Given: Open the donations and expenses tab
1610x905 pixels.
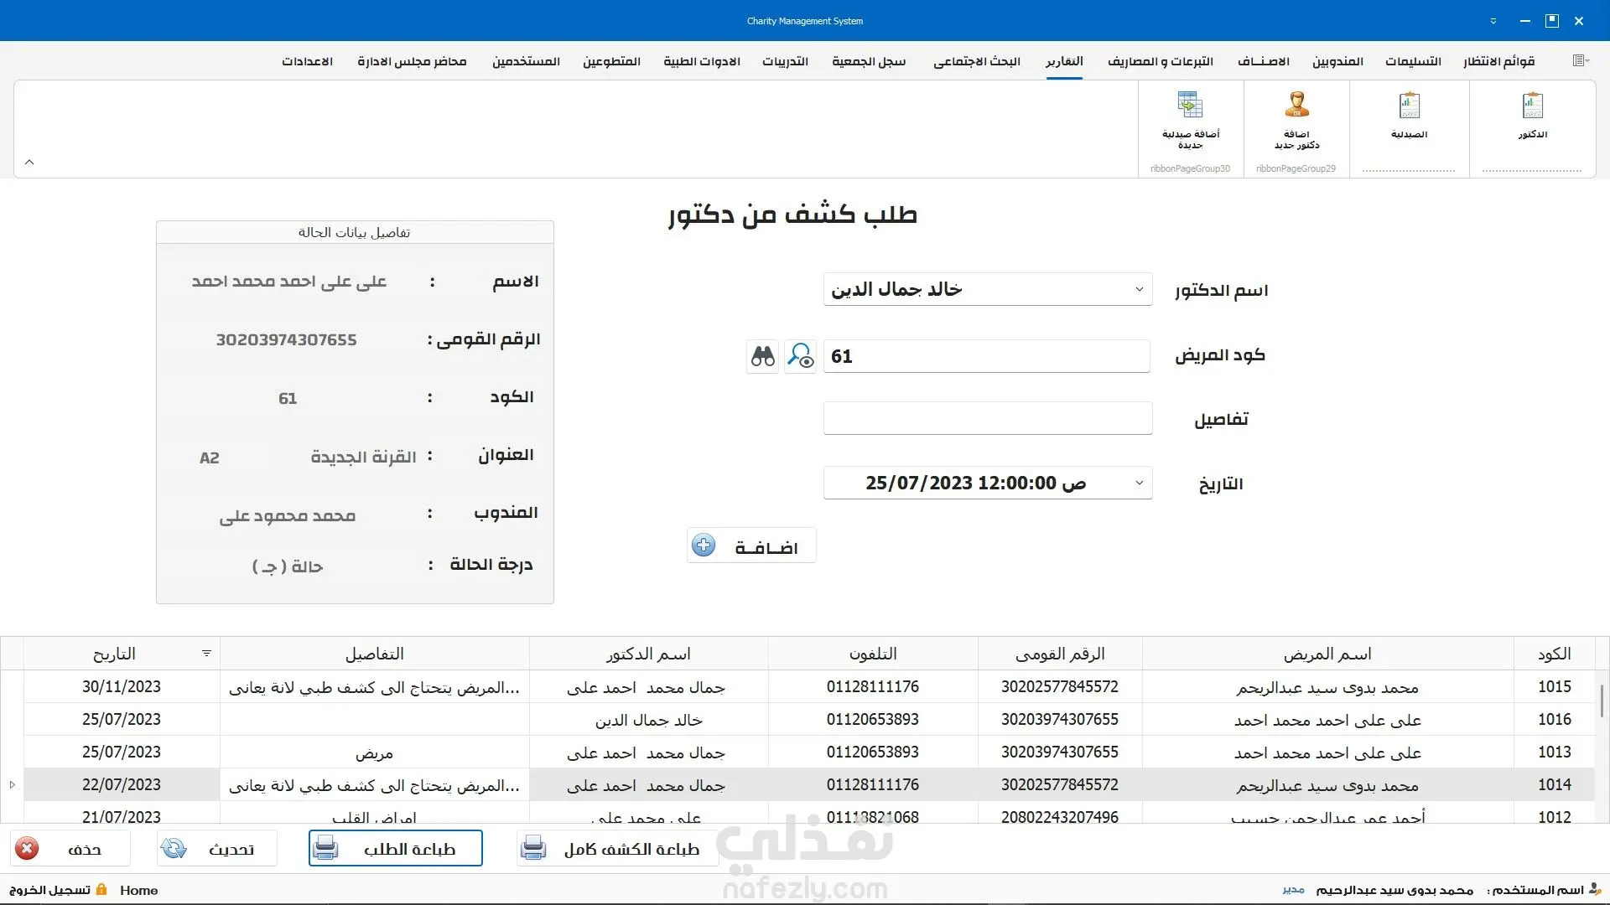Looking at the screenshot, I should point(1160,61).
